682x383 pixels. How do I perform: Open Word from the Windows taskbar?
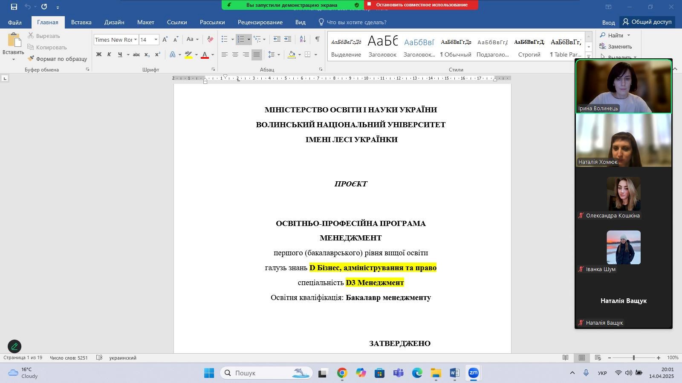point(454,373)
